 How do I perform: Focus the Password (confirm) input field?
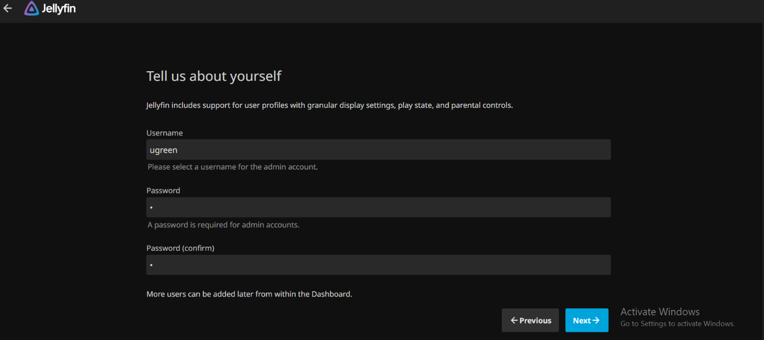pos(378,265)
